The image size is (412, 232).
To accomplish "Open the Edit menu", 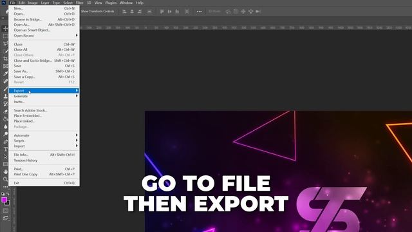I will click(21, 3).
